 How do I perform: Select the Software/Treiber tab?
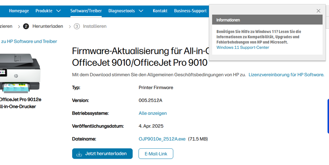(86, 11)
